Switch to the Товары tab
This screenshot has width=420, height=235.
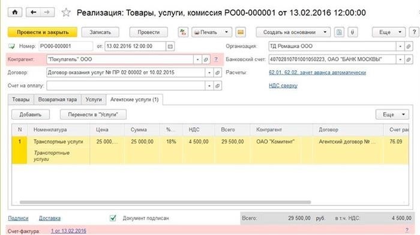click(21, 100)
